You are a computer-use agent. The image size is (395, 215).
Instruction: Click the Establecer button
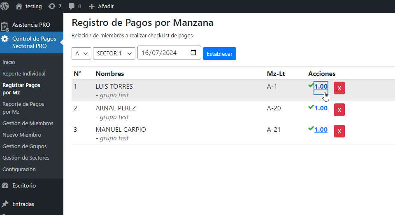point(219,53)
